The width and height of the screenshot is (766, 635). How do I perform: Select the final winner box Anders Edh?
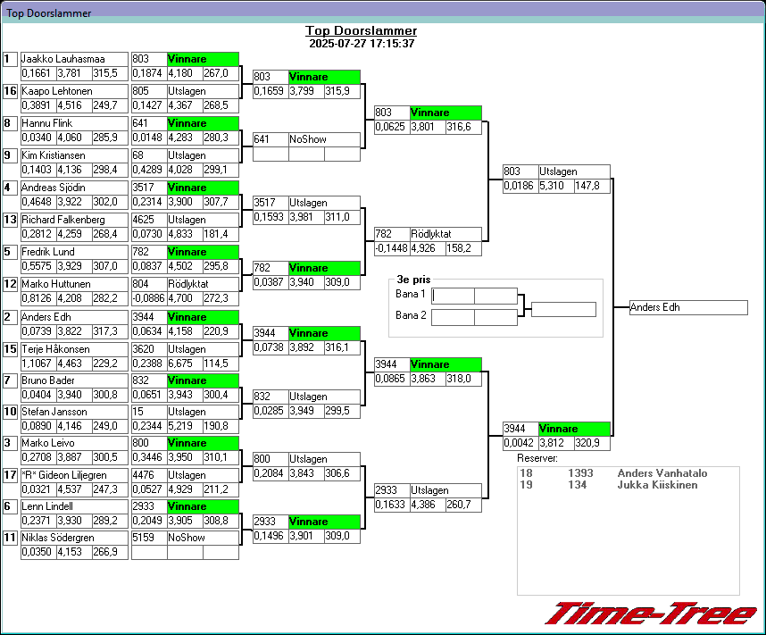687,307
